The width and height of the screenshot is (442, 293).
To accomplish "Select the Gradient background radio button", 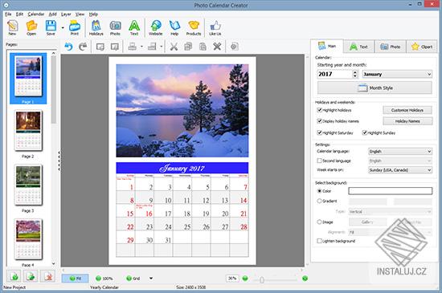I will click(x=319, y=201).
